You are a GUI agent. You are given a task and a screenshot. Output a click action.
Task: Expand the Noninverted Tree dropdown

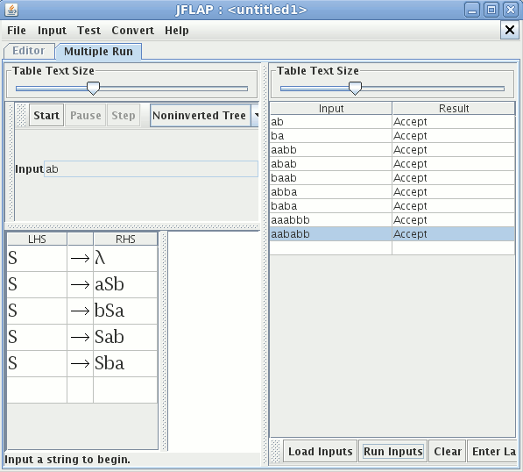(x=256, y=115)
